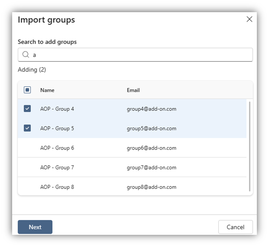Focus the Search to add groups field

click(140, 55)
